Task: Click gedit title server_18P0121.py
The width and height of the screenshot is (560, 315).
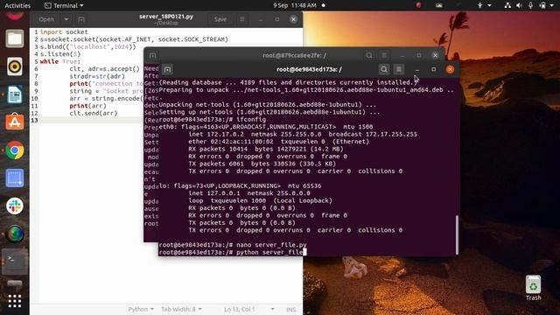Action: tap(166, 17)
